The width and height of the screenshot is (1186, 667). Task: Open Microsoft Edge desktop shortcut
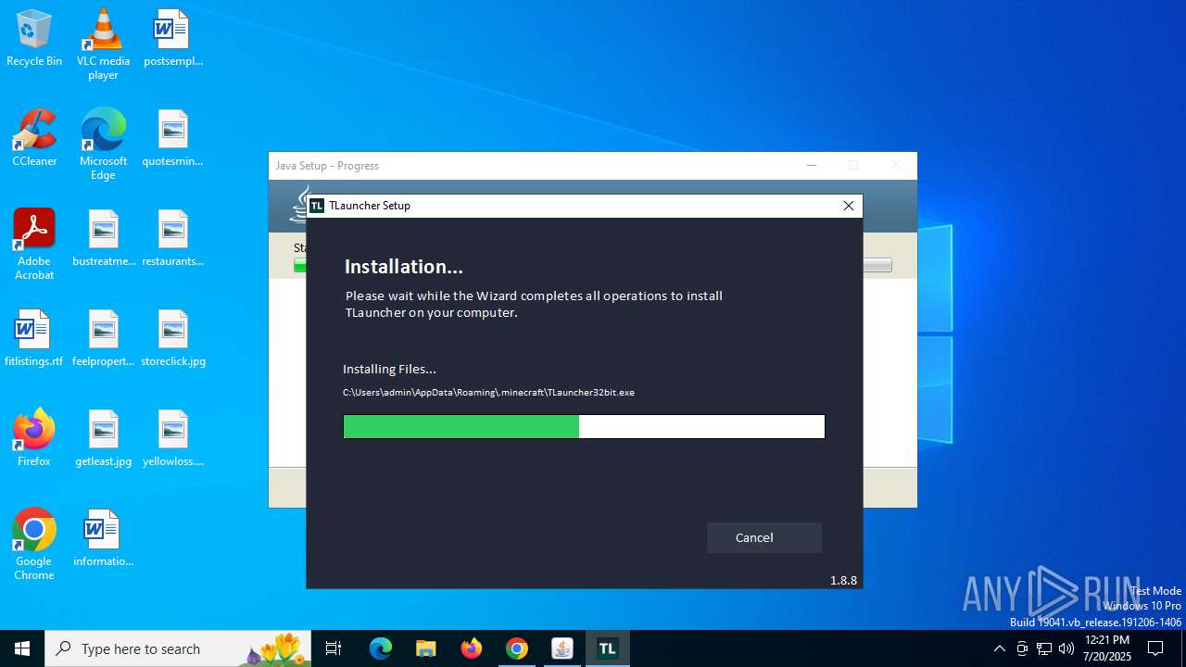[x=103, y=145]
